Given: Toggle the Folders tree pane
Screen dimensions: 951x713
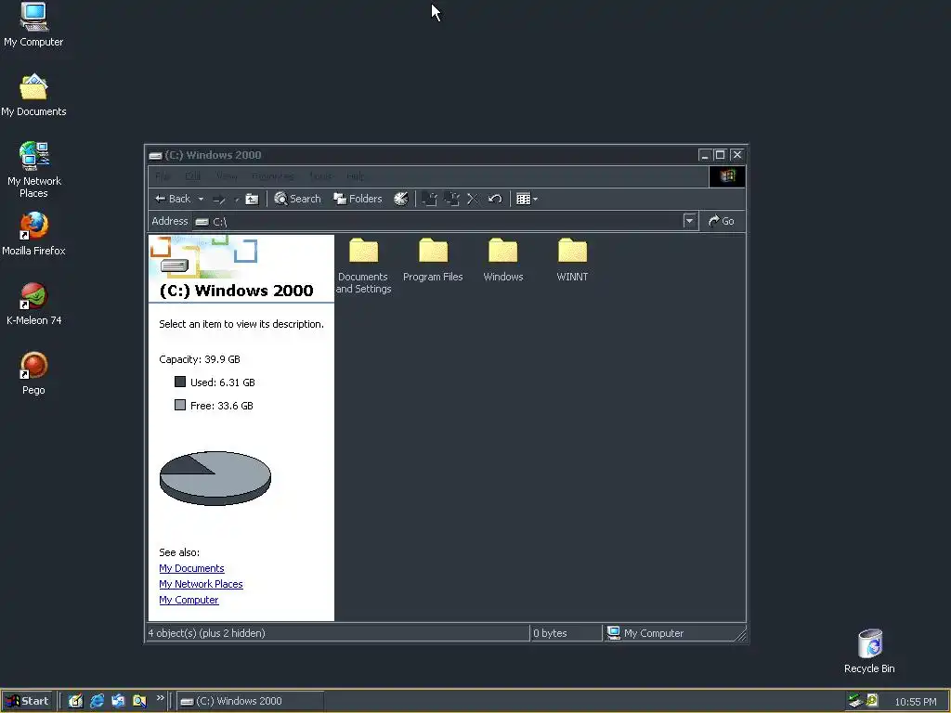Looking at the screenshot, I should (358, 199).
